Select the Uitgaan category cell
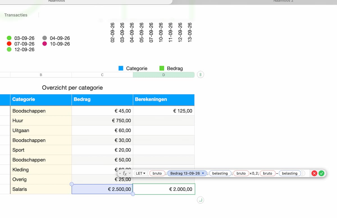The width and height of the screenshot is (337, 218). [41, 130]
